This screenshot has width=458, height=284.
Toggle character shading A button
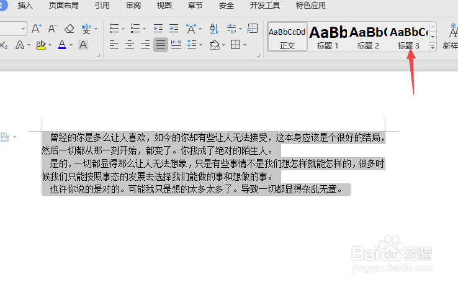point(83,45)
